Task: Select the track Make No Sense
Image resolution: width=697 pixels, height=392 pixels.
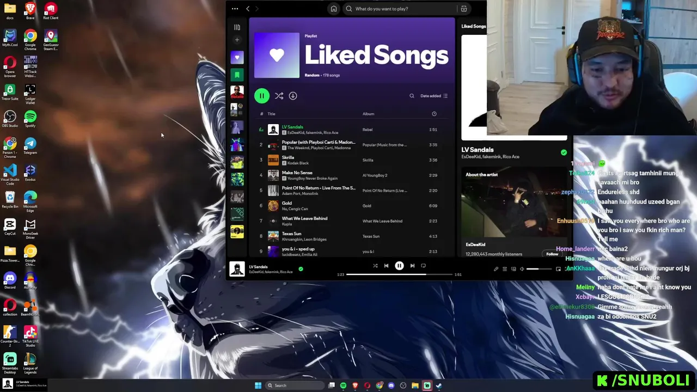Action: [x=351, y=175]
